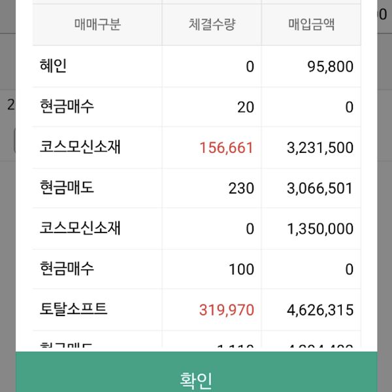This screenshot has width=392, height=392.
Task: Click the 매입금액 column header
Action: point(312,25)
